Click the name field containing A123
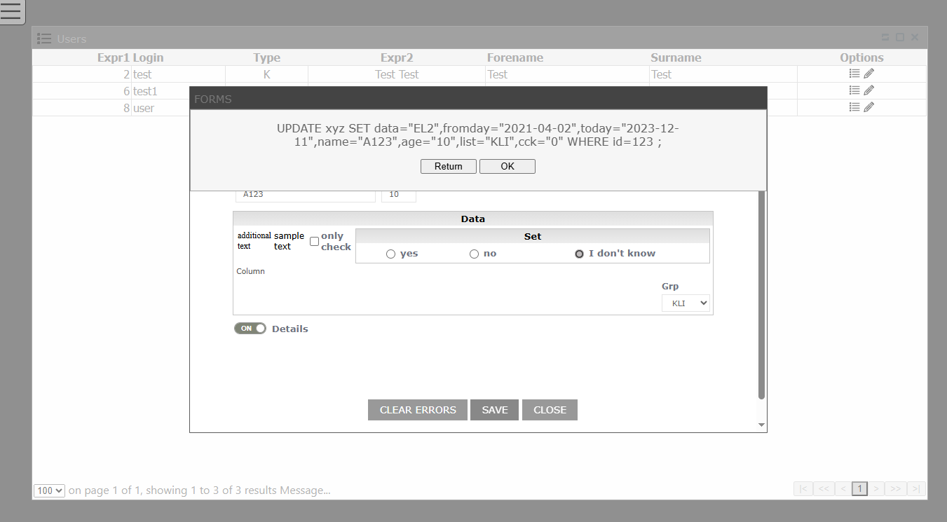Viewport: 947px width, 522px height. 305,195
